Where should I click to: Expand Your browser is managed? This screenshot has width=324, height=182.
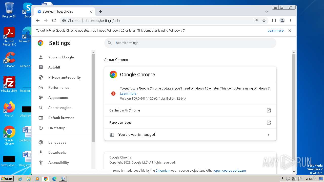coord(190,135)
